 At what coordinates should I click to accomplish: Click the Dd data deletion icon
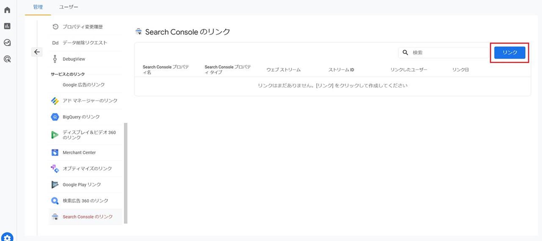tap(55, 43)
